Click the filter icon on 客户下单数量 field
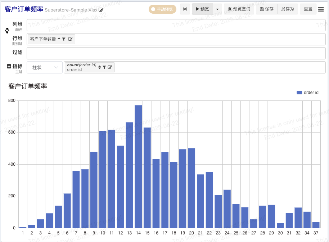The width and height of the screenshot is (329, 242). [x=64, y=39]
